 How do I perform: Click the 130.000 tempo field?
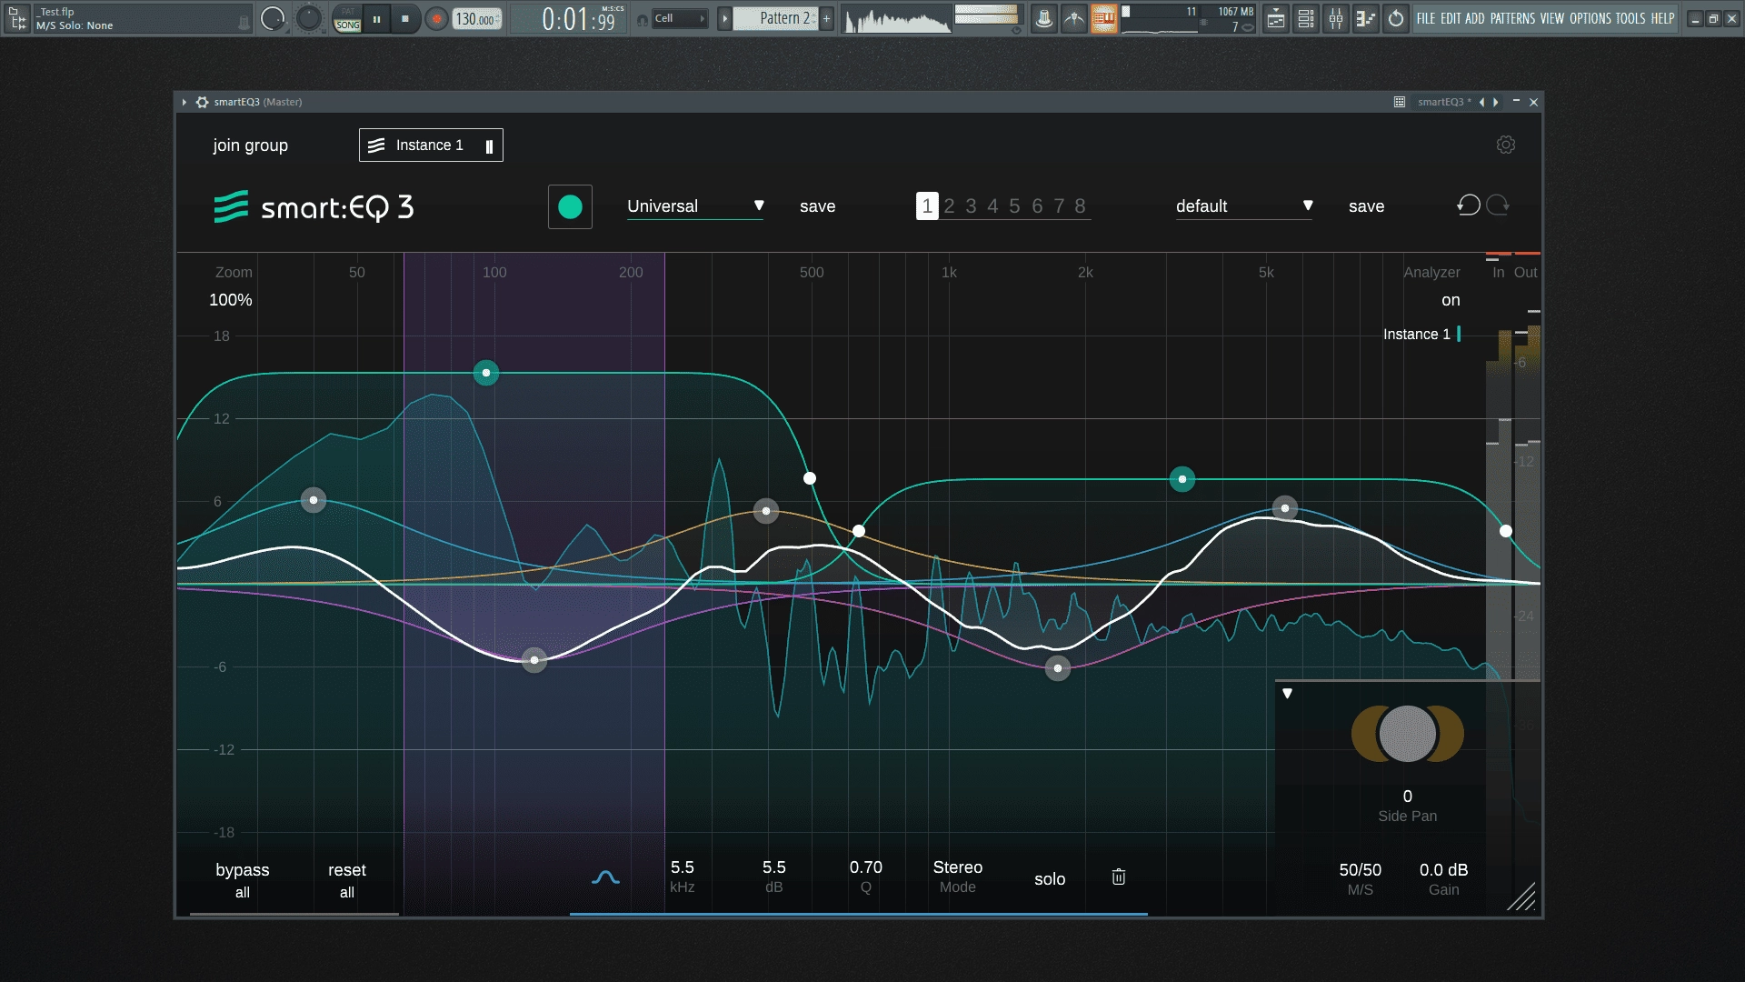(477, 19)
